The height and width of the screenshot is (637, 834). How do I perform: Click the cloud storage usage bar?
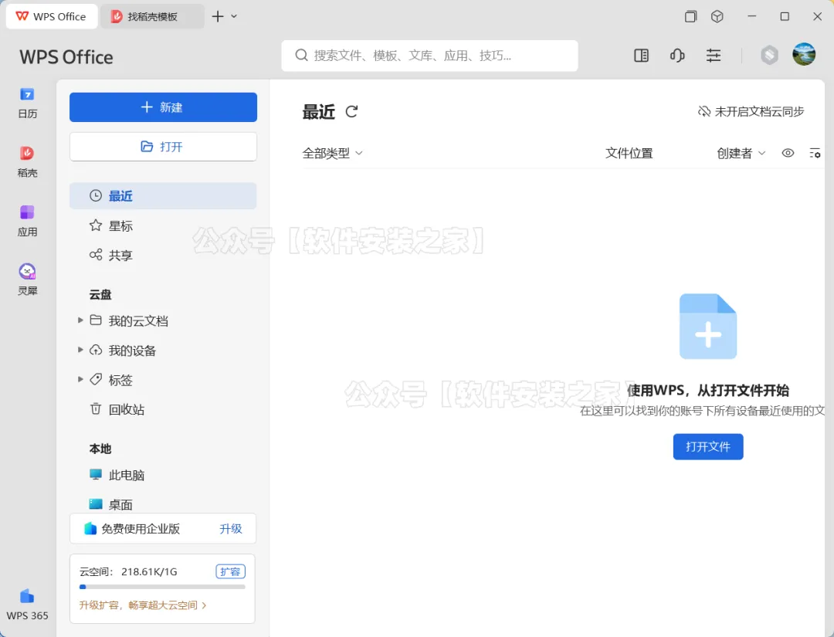coord(162,587)
